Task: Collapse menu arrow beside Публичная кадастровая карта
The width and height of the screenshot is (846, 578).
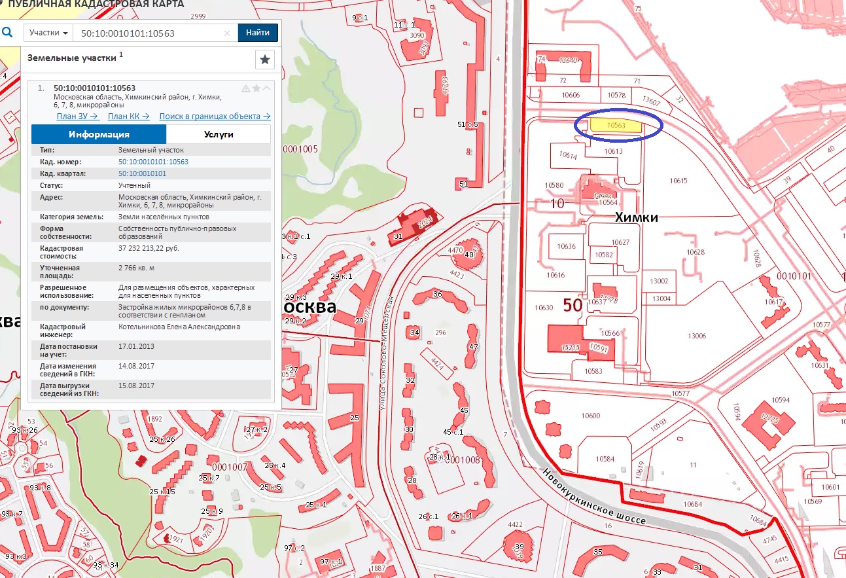Action: click(x=3, y=3)
